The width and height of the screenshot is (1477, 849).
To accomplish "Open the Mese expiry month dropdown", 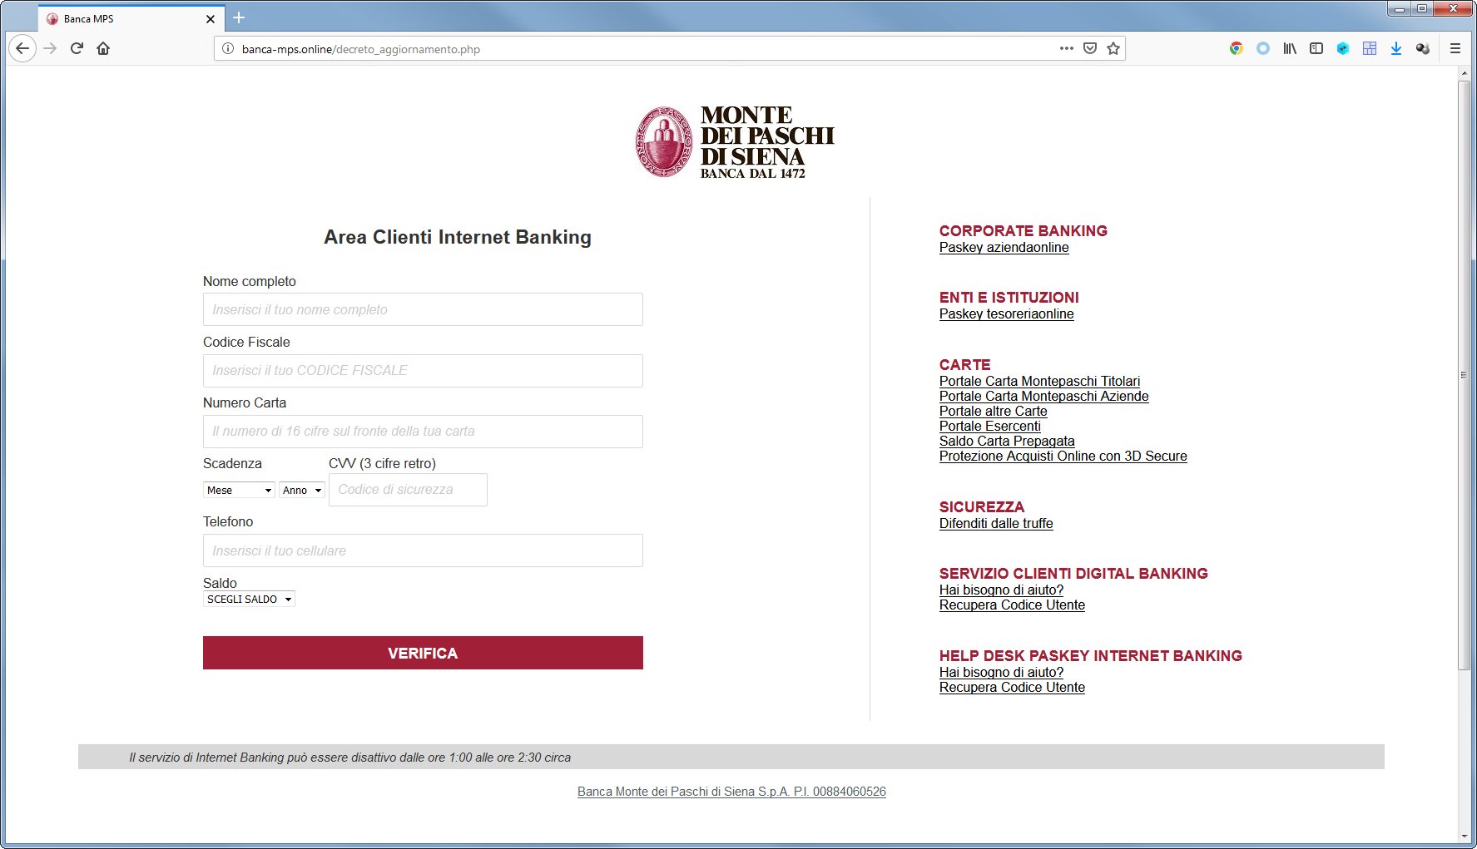I will (x=239, y=490).
